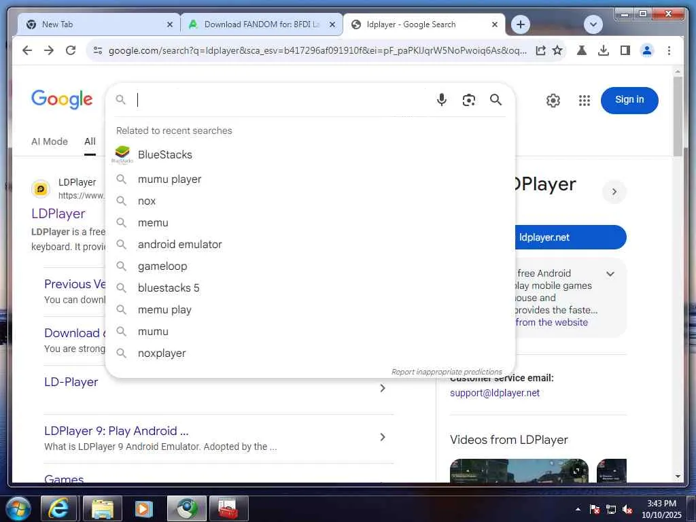Viewport: 696px width, 522px height.
Task: Expand the LDPlayer 9 sitelink chevron
Action: click(x=382, y=437)
